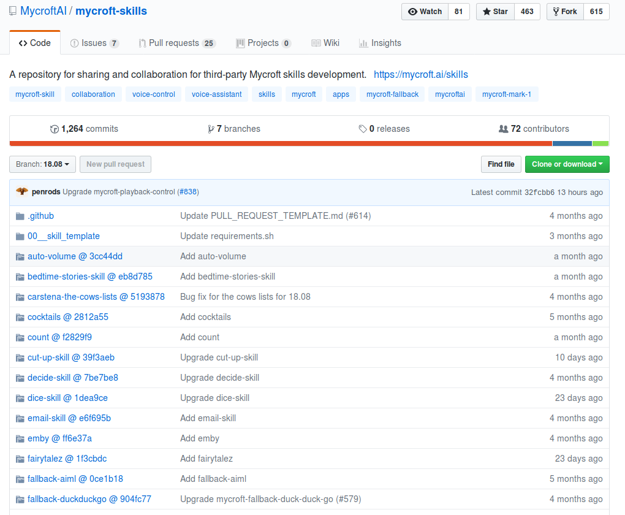
Task: Open the mycroft-skills repository name link
Action: 111,11
